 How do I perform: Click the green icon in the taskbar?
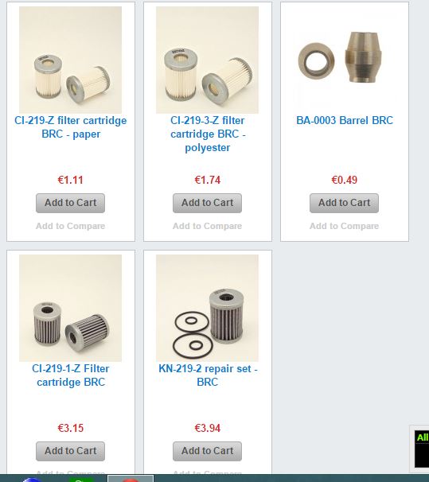click(81, 480)
